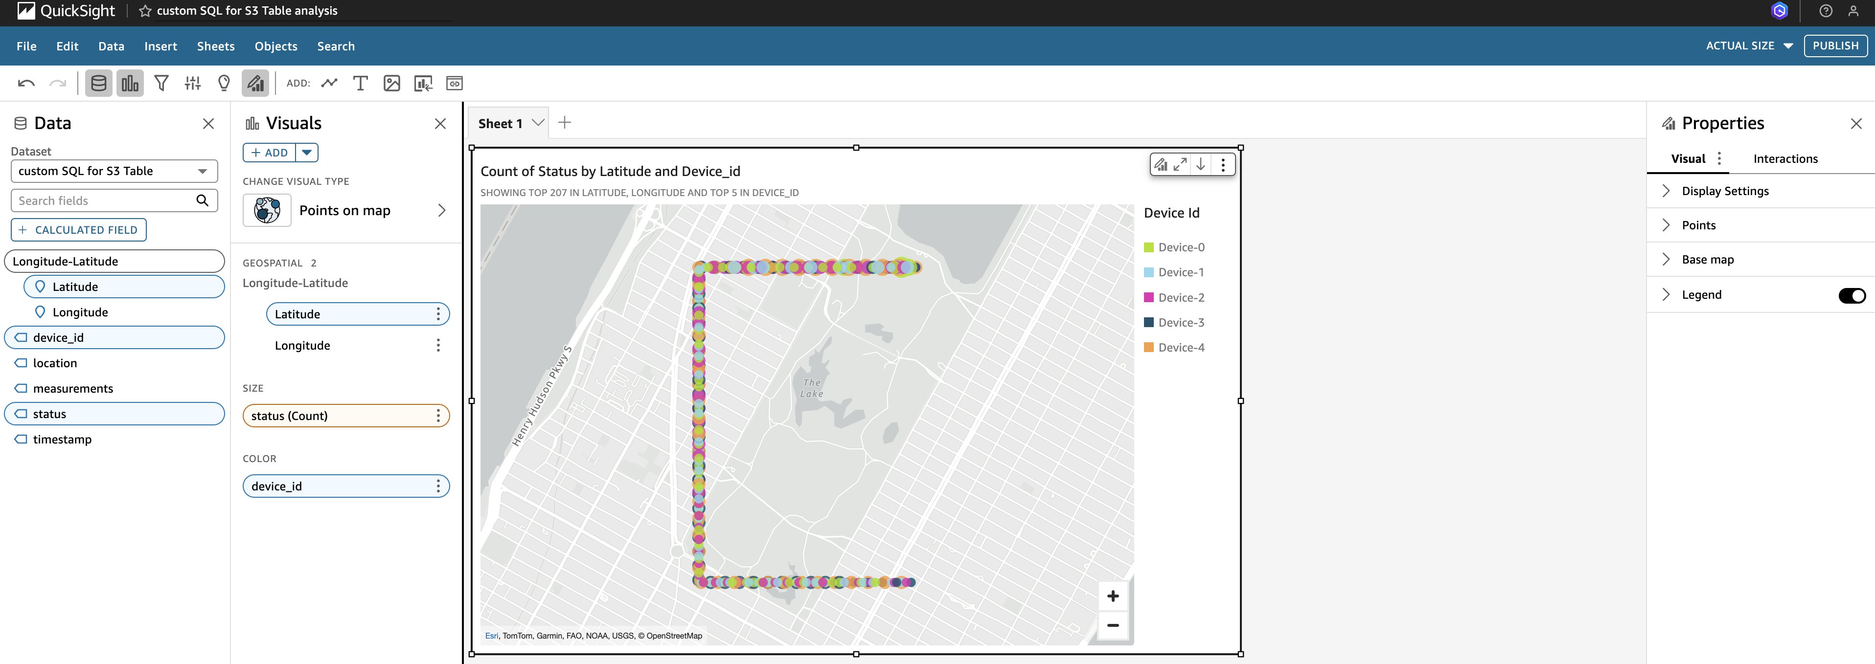This screenshot has width=1875, height=664.
Task: Open Parameters and controls sliders icon
Action: pos(193,84)
